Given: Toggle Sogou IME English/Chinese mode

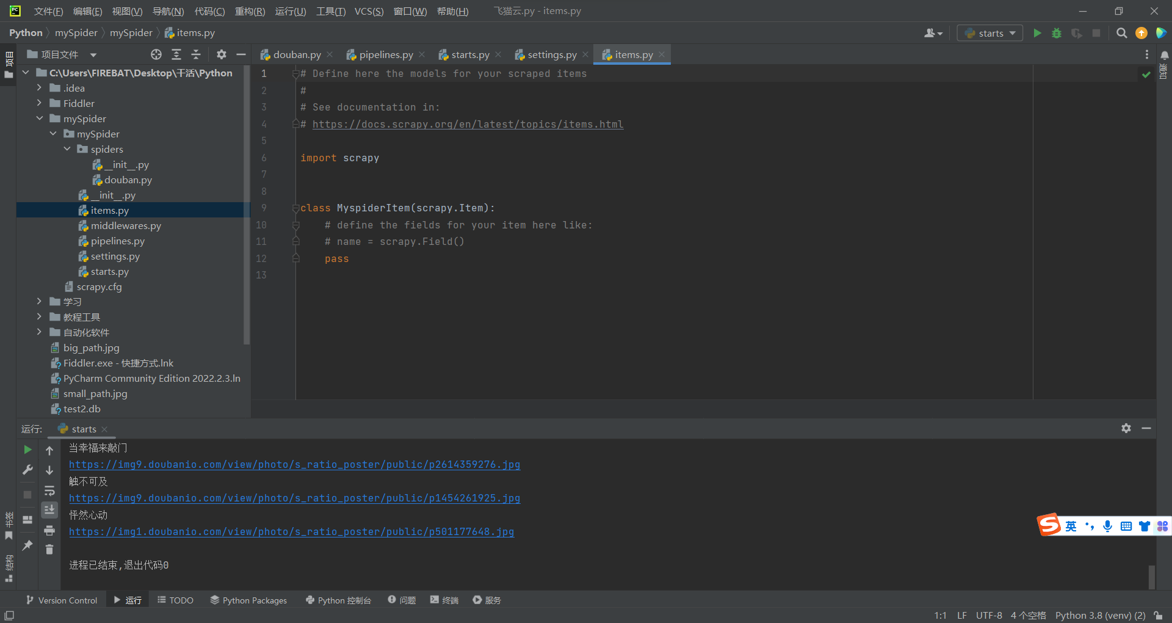Looking at the screenshot, I should coord(1071,526).
